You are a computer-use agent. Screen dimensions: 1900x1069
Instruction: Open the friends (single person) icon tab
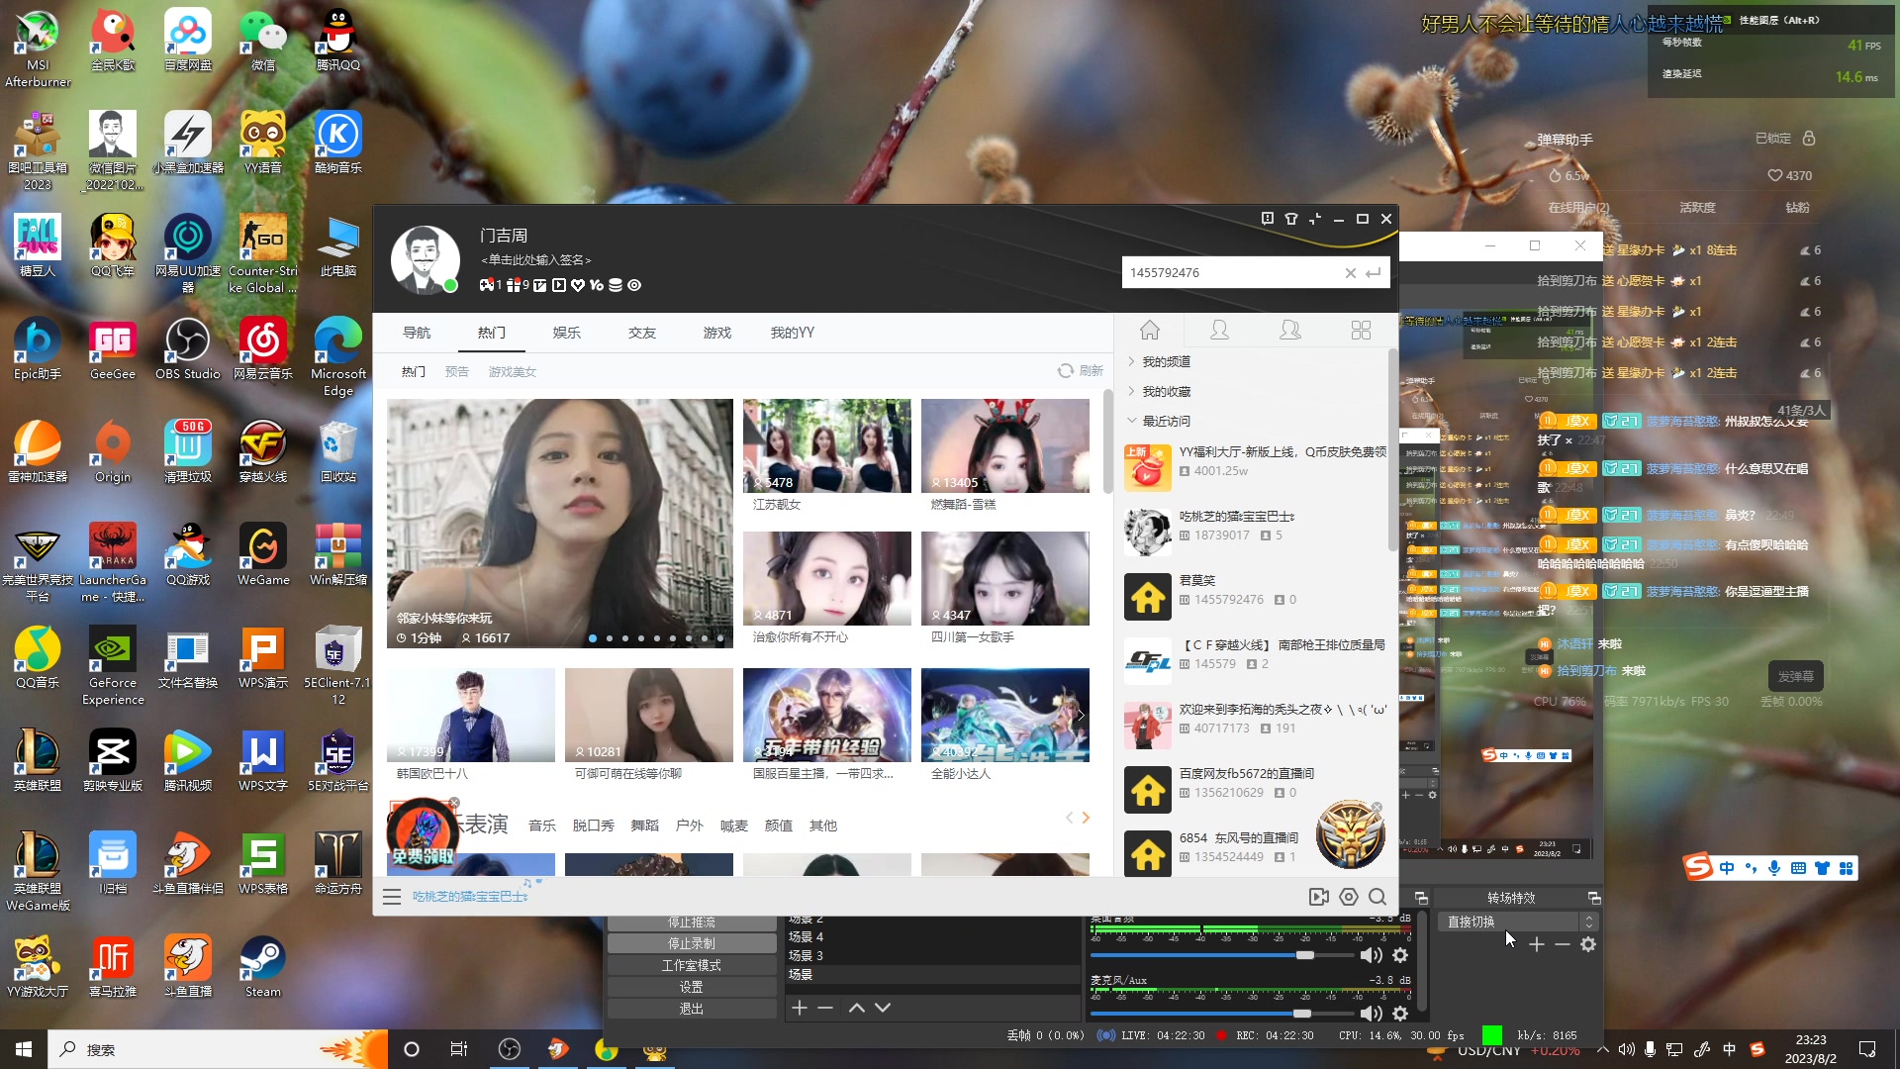1220,331
